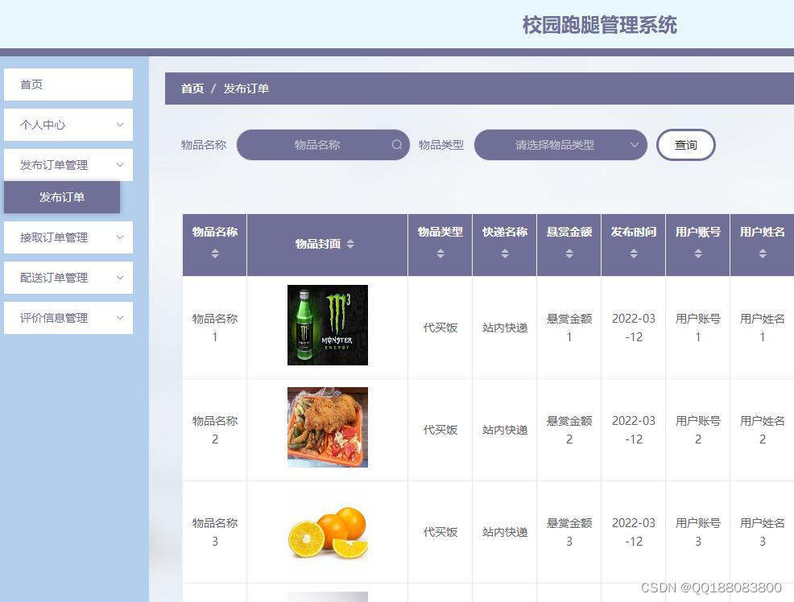The image size is (794, 602).
Task: Open the 请选择物品类型 dropdown
Action: tap(560, 145)
